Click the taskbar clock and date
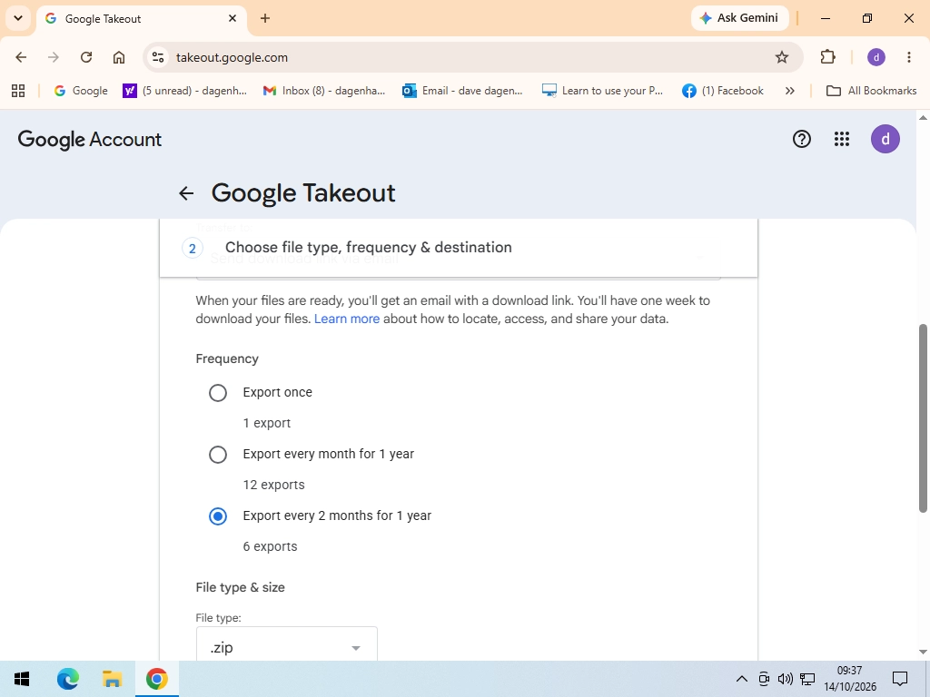 (x=849, y=679)
